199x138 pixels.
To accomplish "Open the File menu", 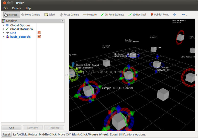I will [x=6, y=8].
